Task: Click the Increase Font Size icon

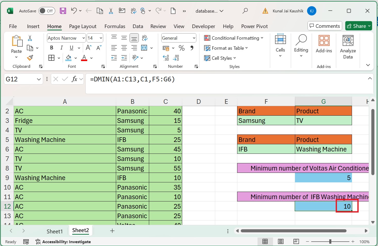Action: [88, 47]
